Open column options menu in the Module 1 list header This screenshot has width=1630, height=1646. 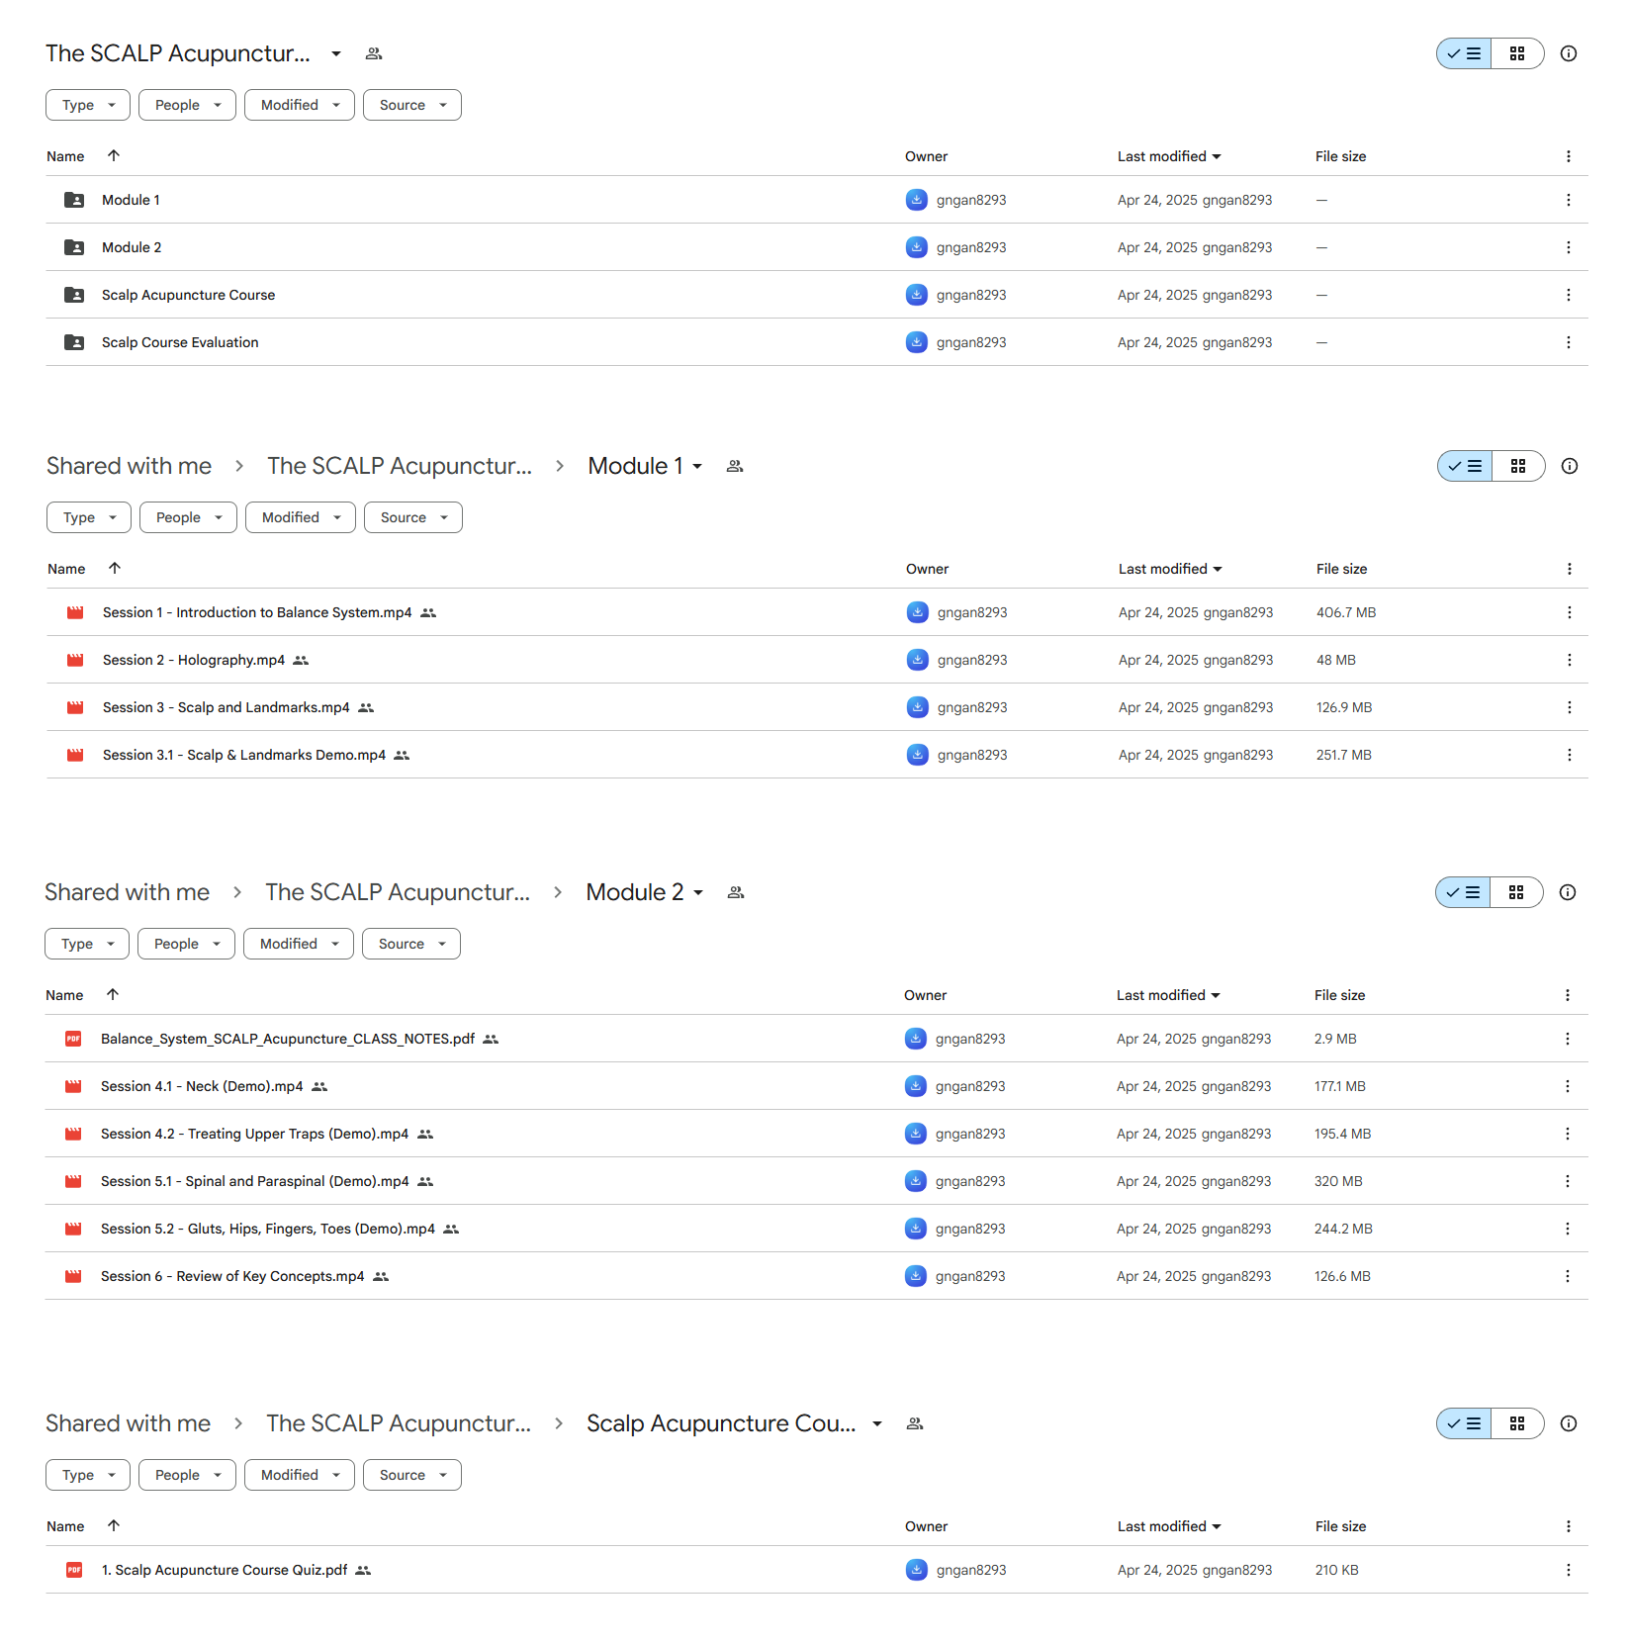(x=1569, y=569)
